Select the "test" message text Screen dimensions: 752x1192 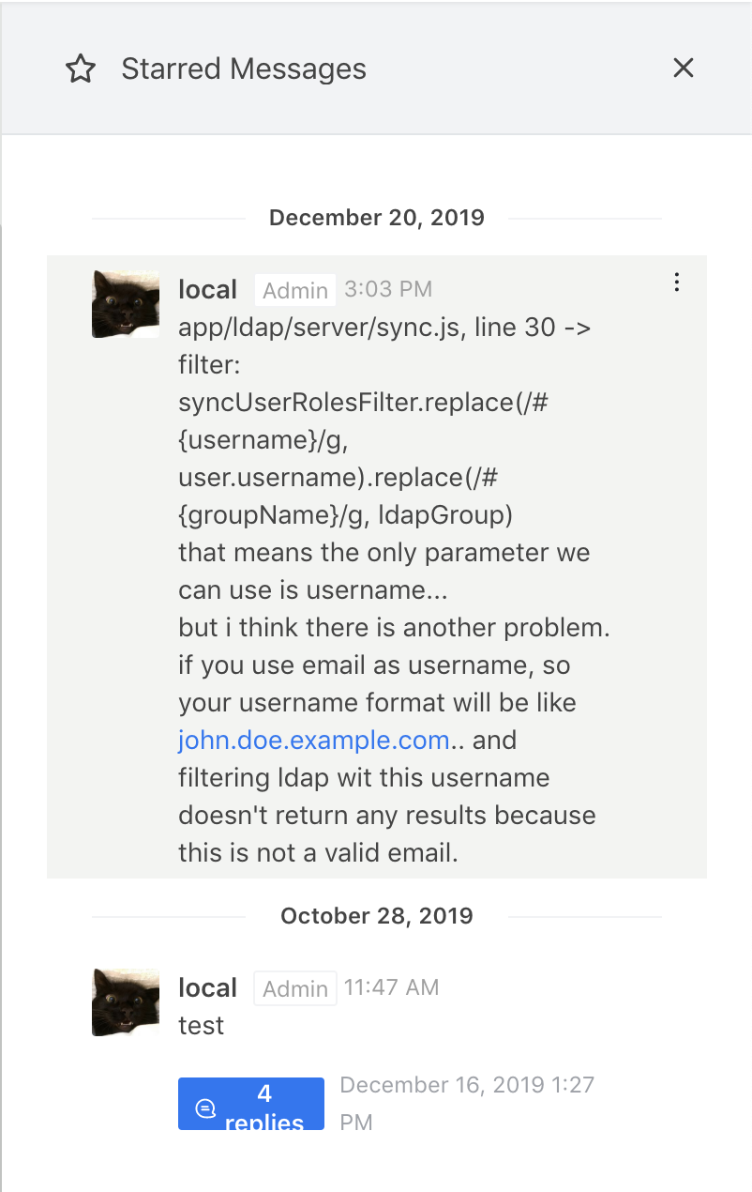(202, 1025)
